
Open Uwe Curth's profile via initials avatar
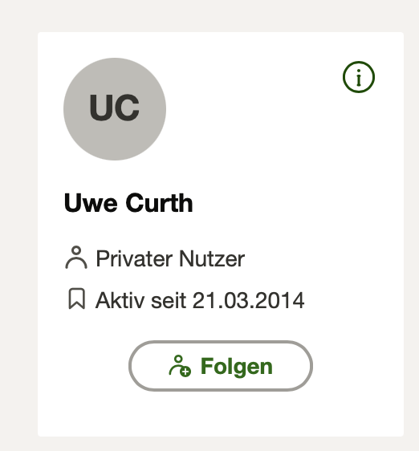[x=115, y=109]
